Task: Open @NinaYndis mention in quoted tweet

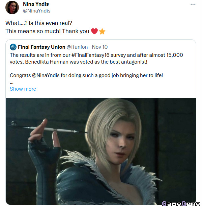Action: pos(46,75)
